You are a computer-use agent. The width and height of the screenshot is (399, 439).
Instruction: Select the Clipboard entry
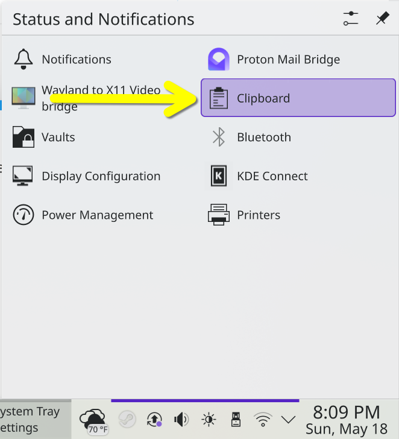point(298,98)
